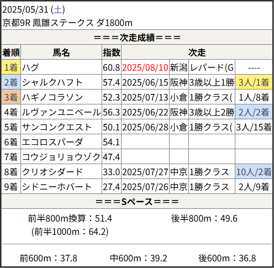Open horse name エコロスパーダ
The width and height of the screenshot is (274, 268).
[x=52, y=142]
